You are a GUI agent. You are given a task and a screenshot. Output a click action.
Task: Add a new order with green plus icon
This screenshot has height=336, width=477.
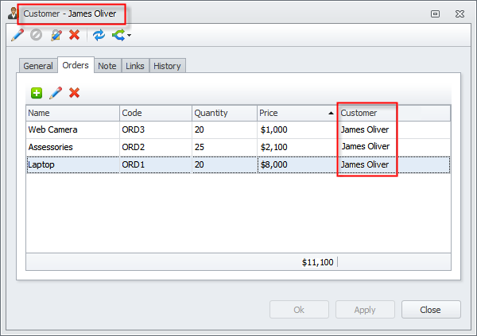tap(37, 93)
